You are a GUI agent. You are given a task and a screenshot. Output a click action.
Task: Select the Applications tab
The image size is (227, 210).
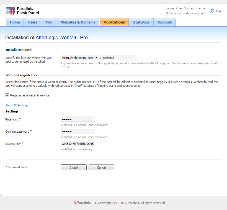(x=114, y=22)
